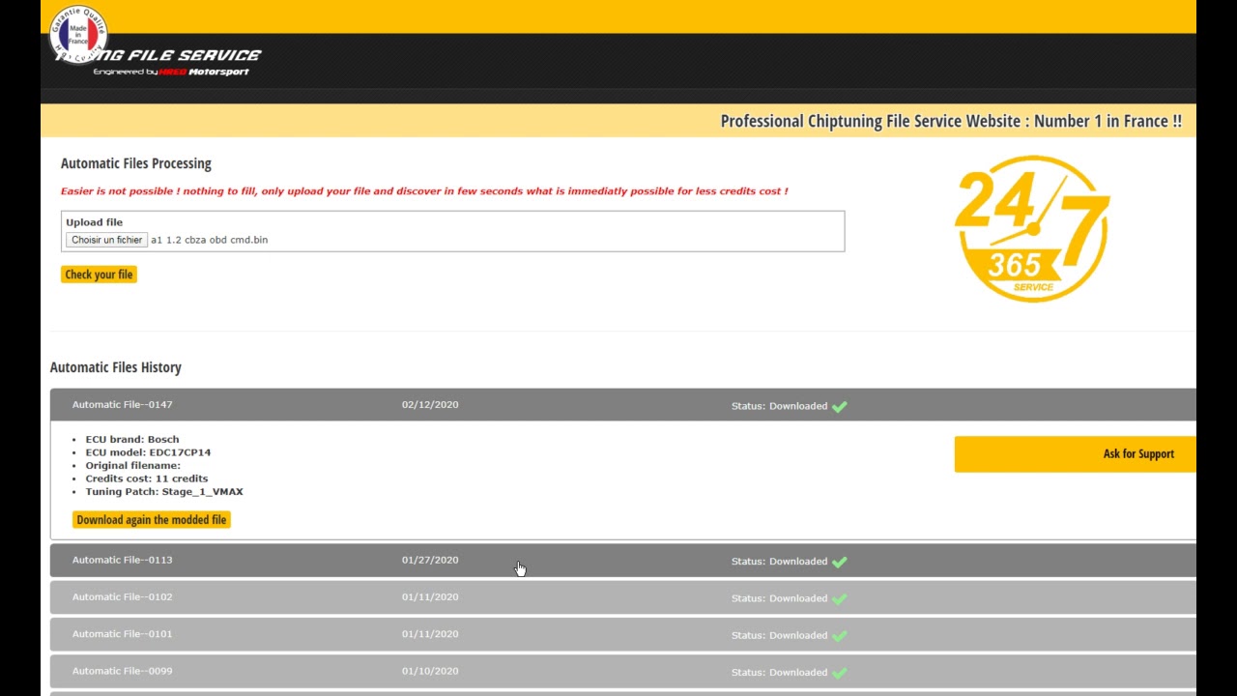Screen dimensions: 1237x696
Task: Click Download again the modded file
Action: click(x=151, y=520)
